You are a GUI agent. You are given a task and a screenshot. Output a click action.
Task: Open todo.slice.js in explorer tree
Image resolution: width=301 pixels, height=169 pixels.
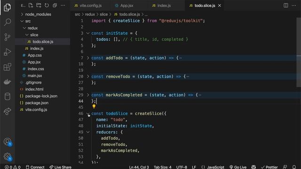click(x=43, y=42)
